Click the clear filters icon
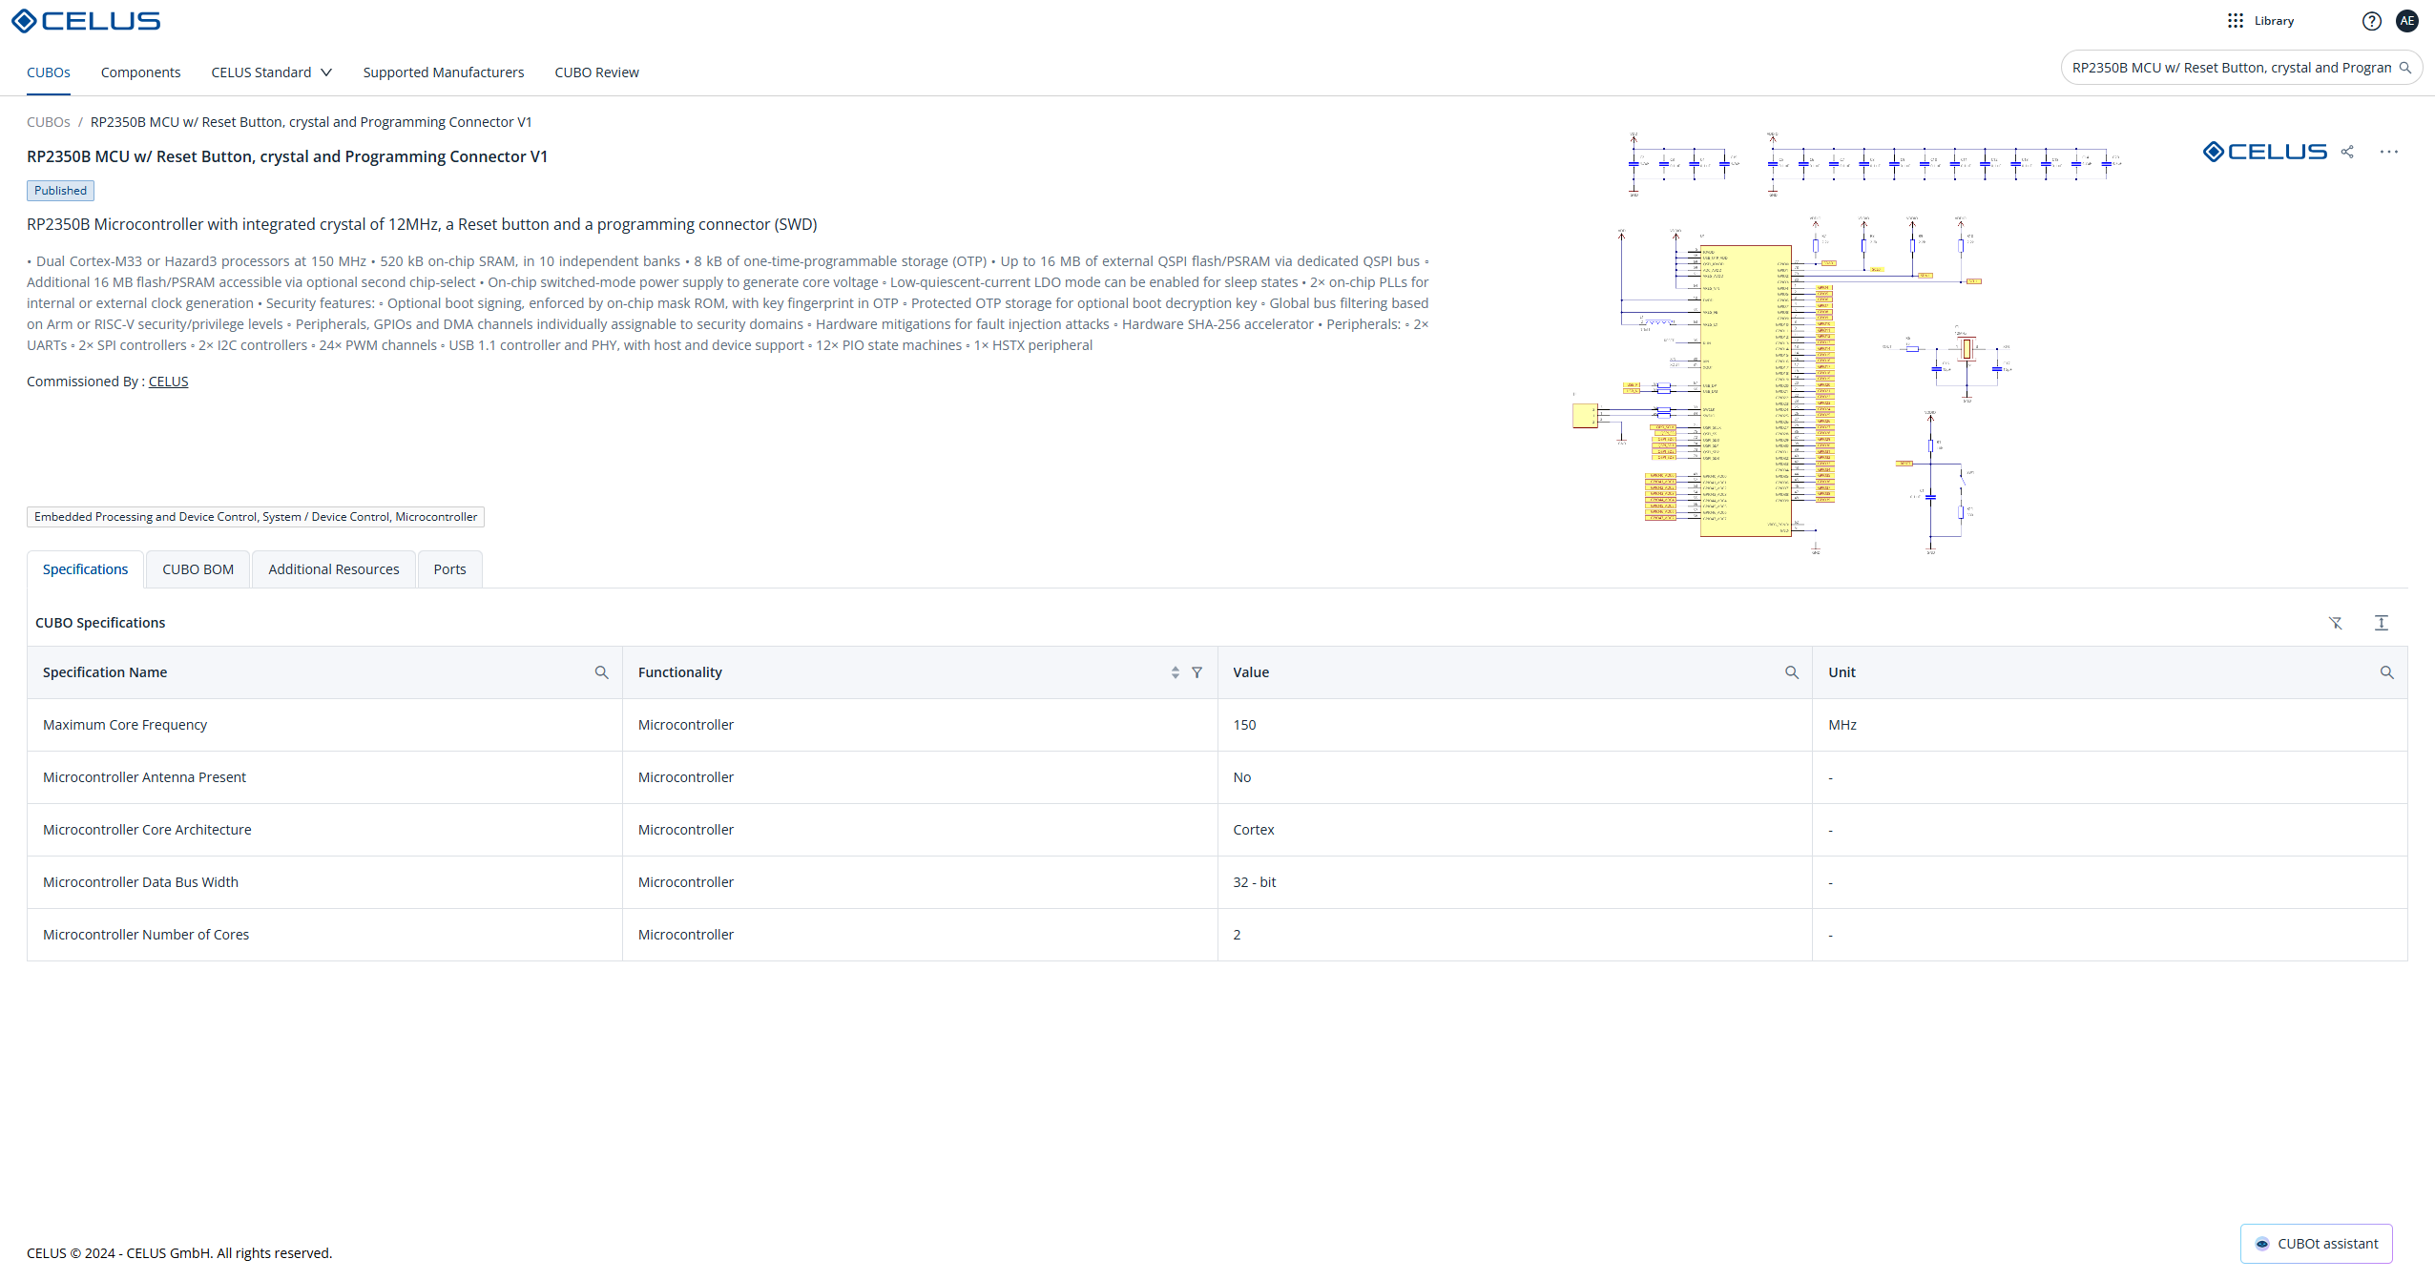Viewport: 2435px width, 1280px height. [x=2335, y=623]
